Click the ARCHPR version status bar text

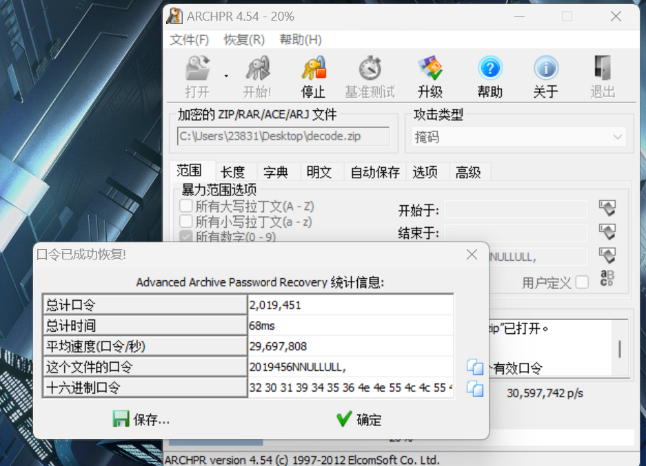(302, 460)
